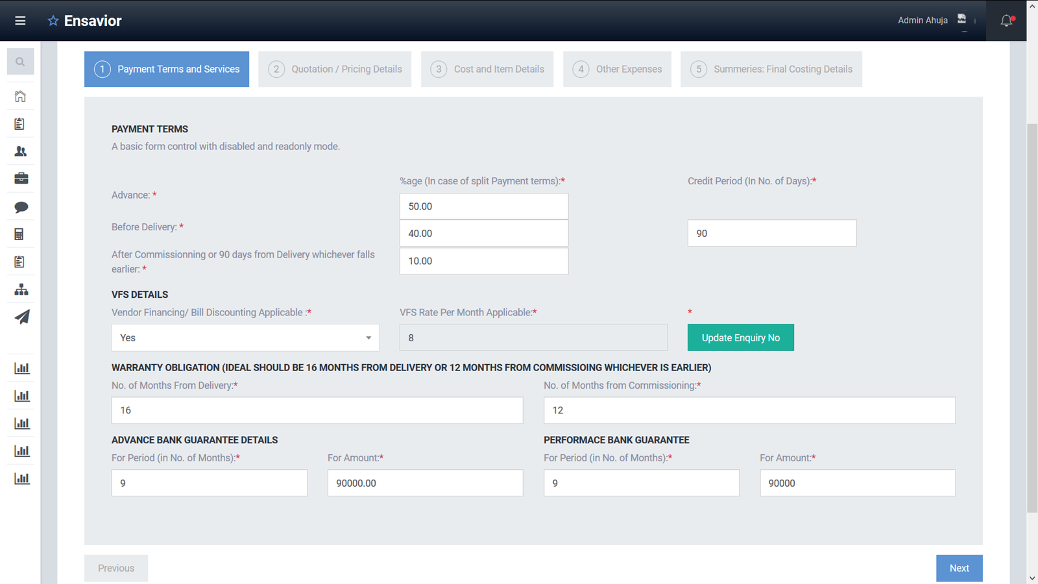Click the Before Delivery percentage field showing 40.00
The image size is (1038, 584).
tap(484, 234)
